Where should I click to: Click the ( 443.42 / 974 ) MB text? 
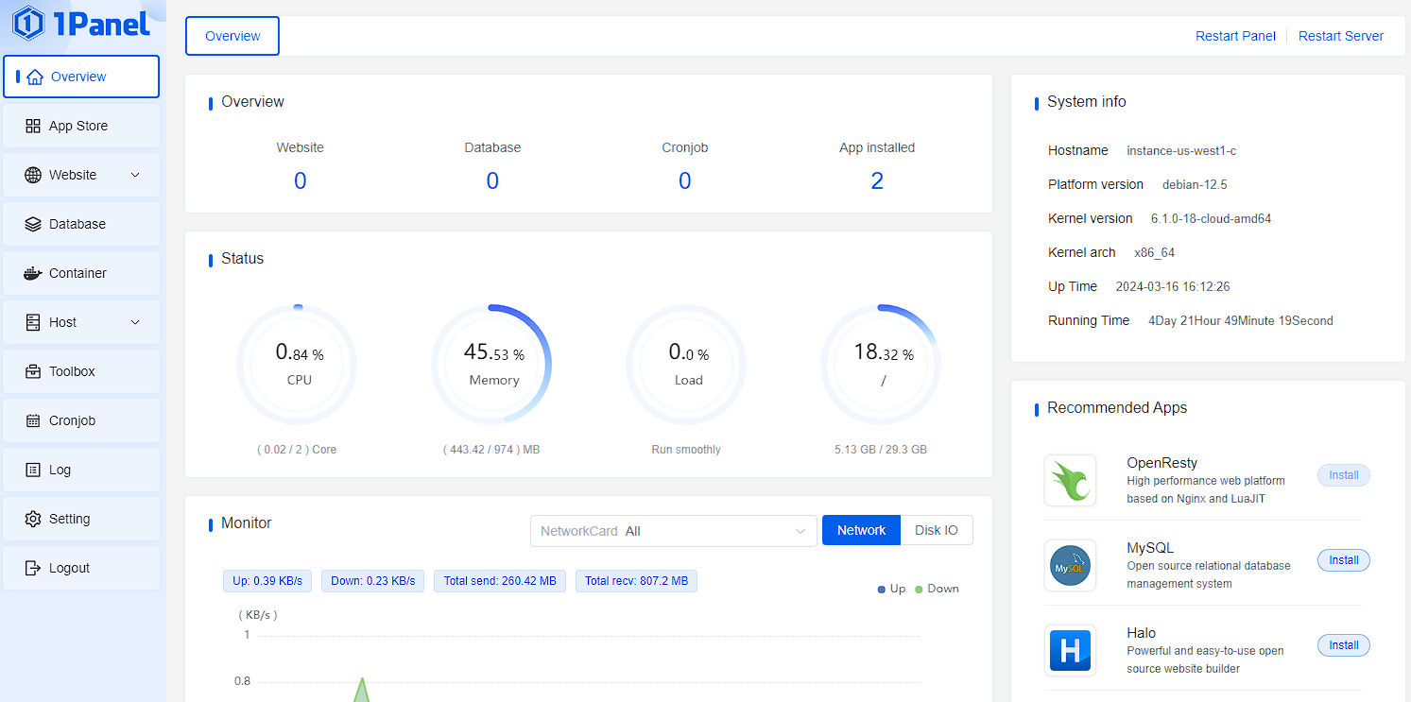[491, 450]
